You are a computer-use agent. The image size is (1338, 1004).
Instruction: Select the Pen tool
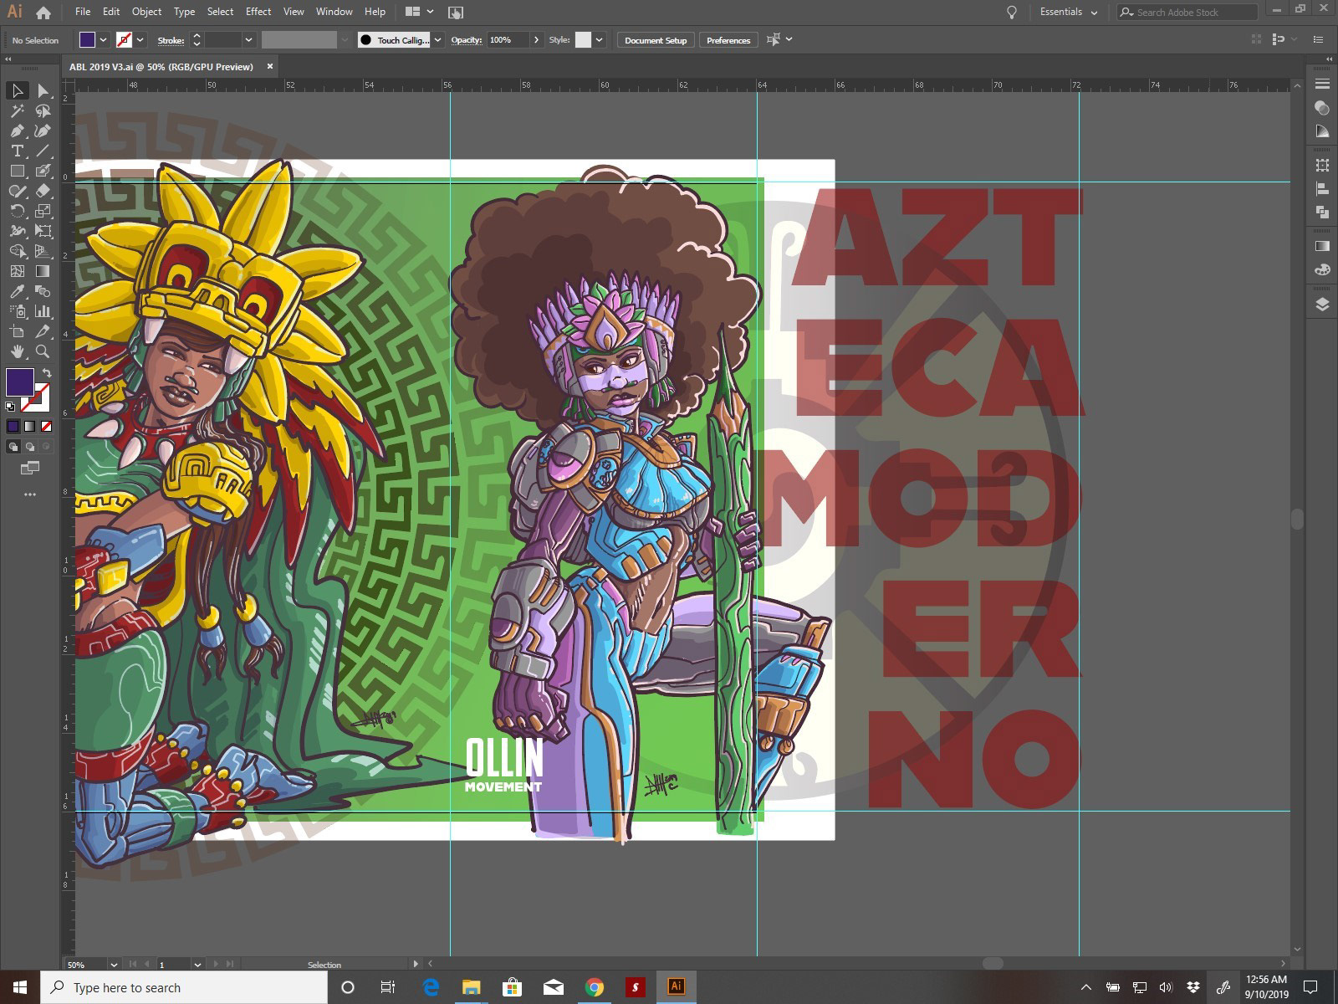17,131
